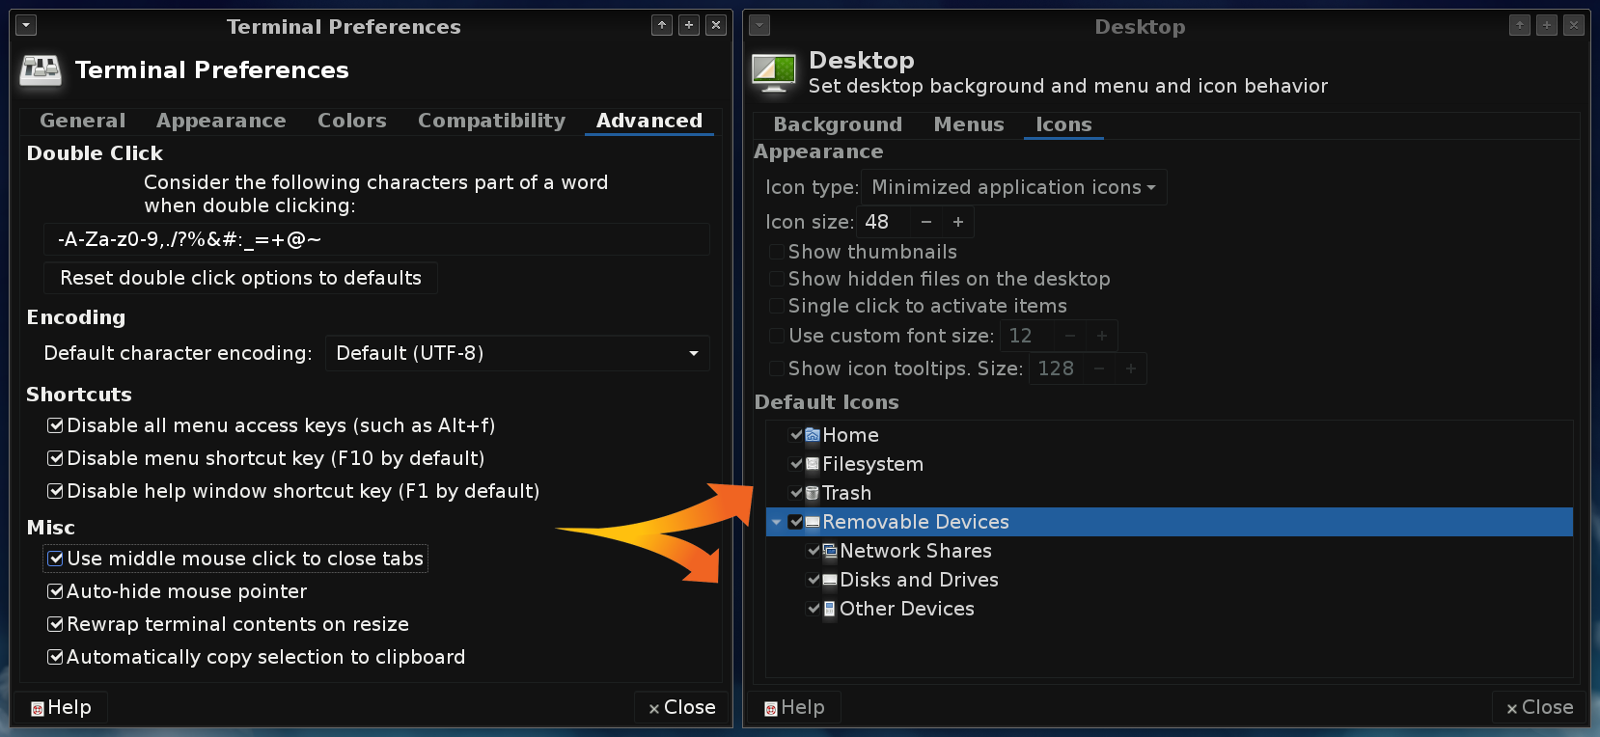Collapse the Removable Devices tree node

(777, 522)
